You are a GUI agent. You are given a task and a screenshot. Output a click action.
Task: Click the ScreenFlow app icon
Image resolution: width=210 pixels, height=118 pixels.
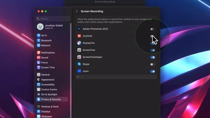click(x=79, y=50)
